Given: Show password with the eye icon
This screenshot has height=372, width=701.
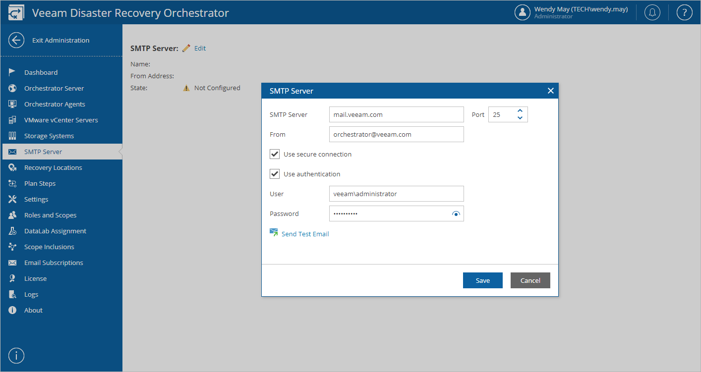Looking at the screenshot, I should (x=456, y=214).
